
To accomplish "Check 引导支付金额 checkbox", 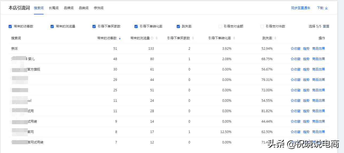I will [220, 26].
